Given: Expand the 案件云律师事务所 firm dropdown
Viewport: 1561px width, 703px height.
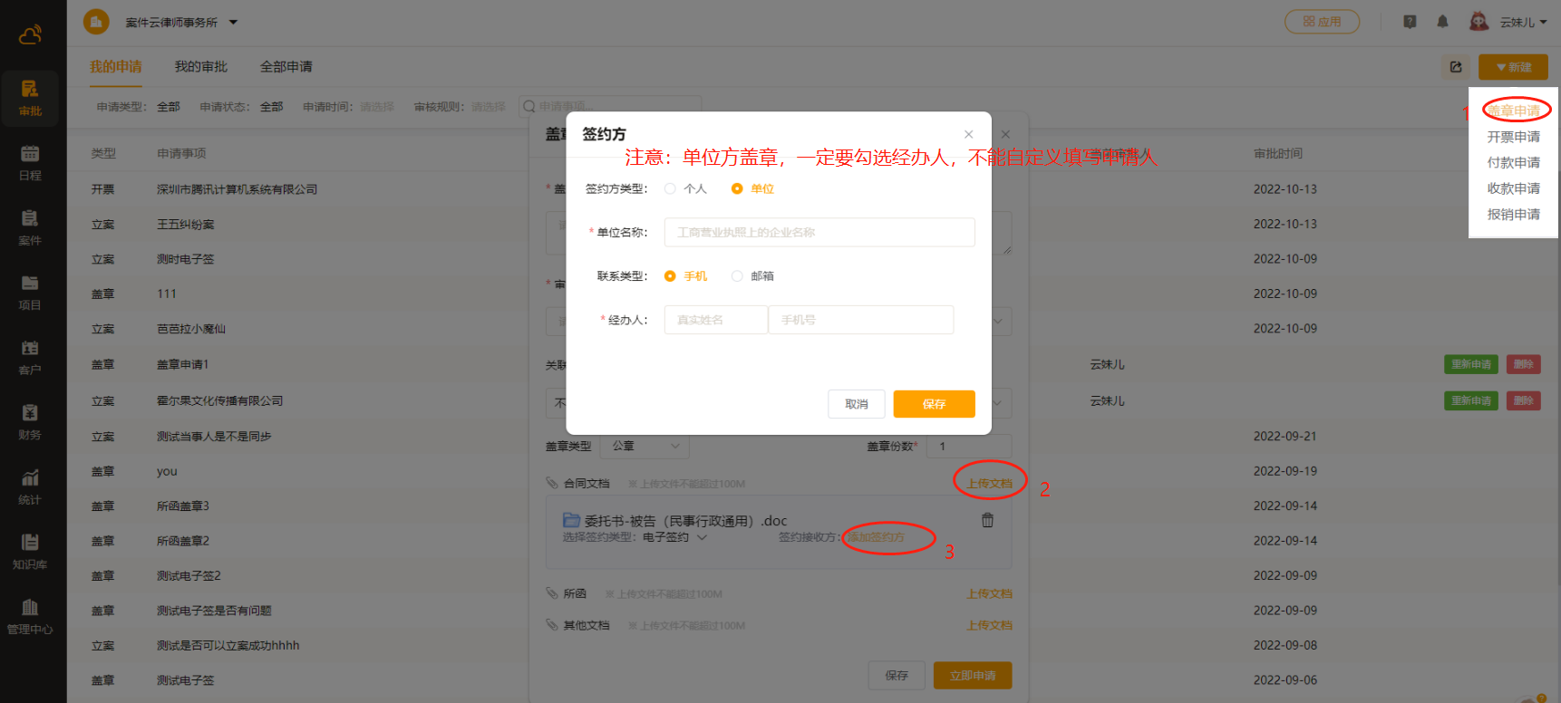Looking at the screenshot, I should (x=233, y=23).
